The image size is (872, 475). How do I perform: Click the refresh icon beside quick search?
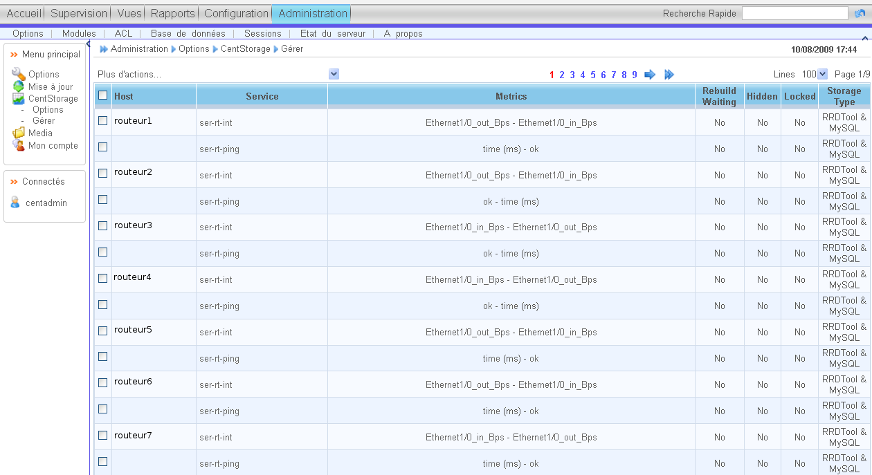[x=860, y=13]
